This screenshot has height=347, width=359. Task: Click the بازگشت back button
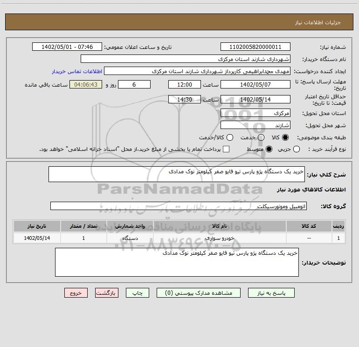point(107,293)
